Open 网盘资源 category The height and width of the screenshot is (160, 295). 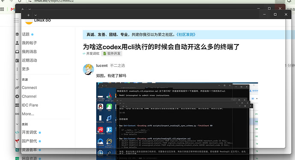[29, 158]
